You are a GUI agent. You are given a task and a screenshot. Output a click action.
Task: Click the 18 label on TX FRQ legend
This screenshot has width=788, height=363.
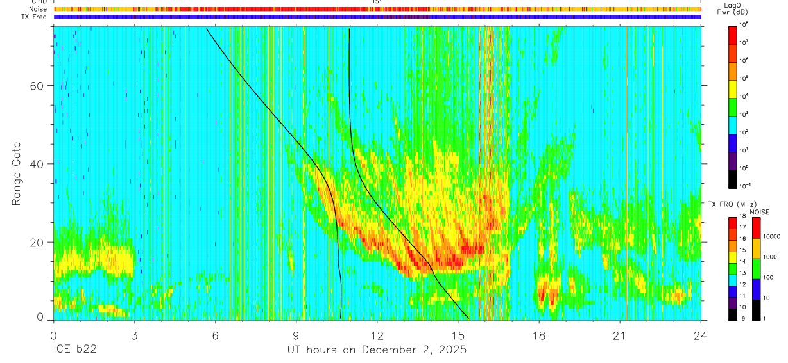click(x=742, y=217)
